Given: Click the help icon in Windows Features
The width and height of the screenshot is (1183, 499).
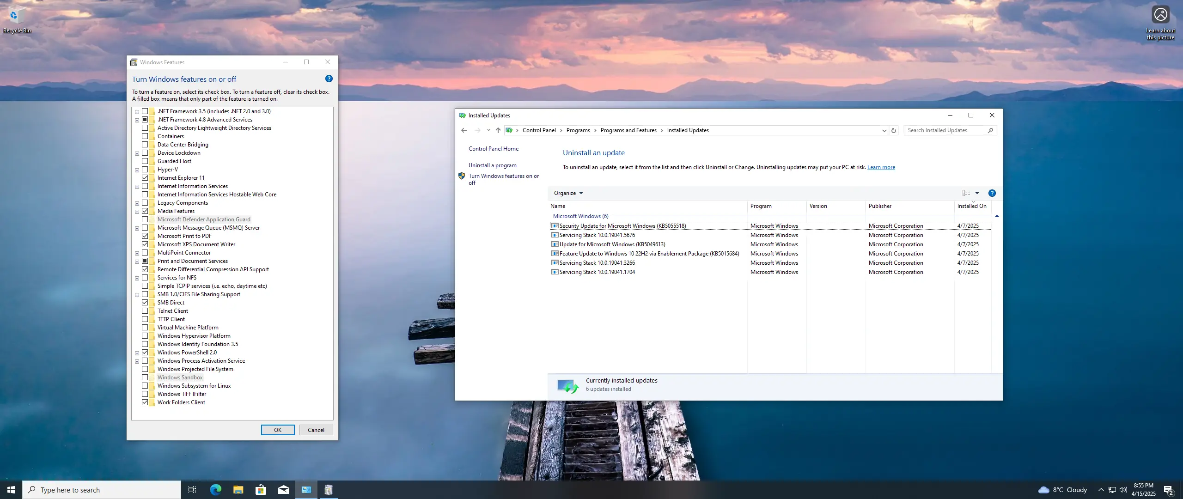Looking at the screenshot, I should point(329,79).
